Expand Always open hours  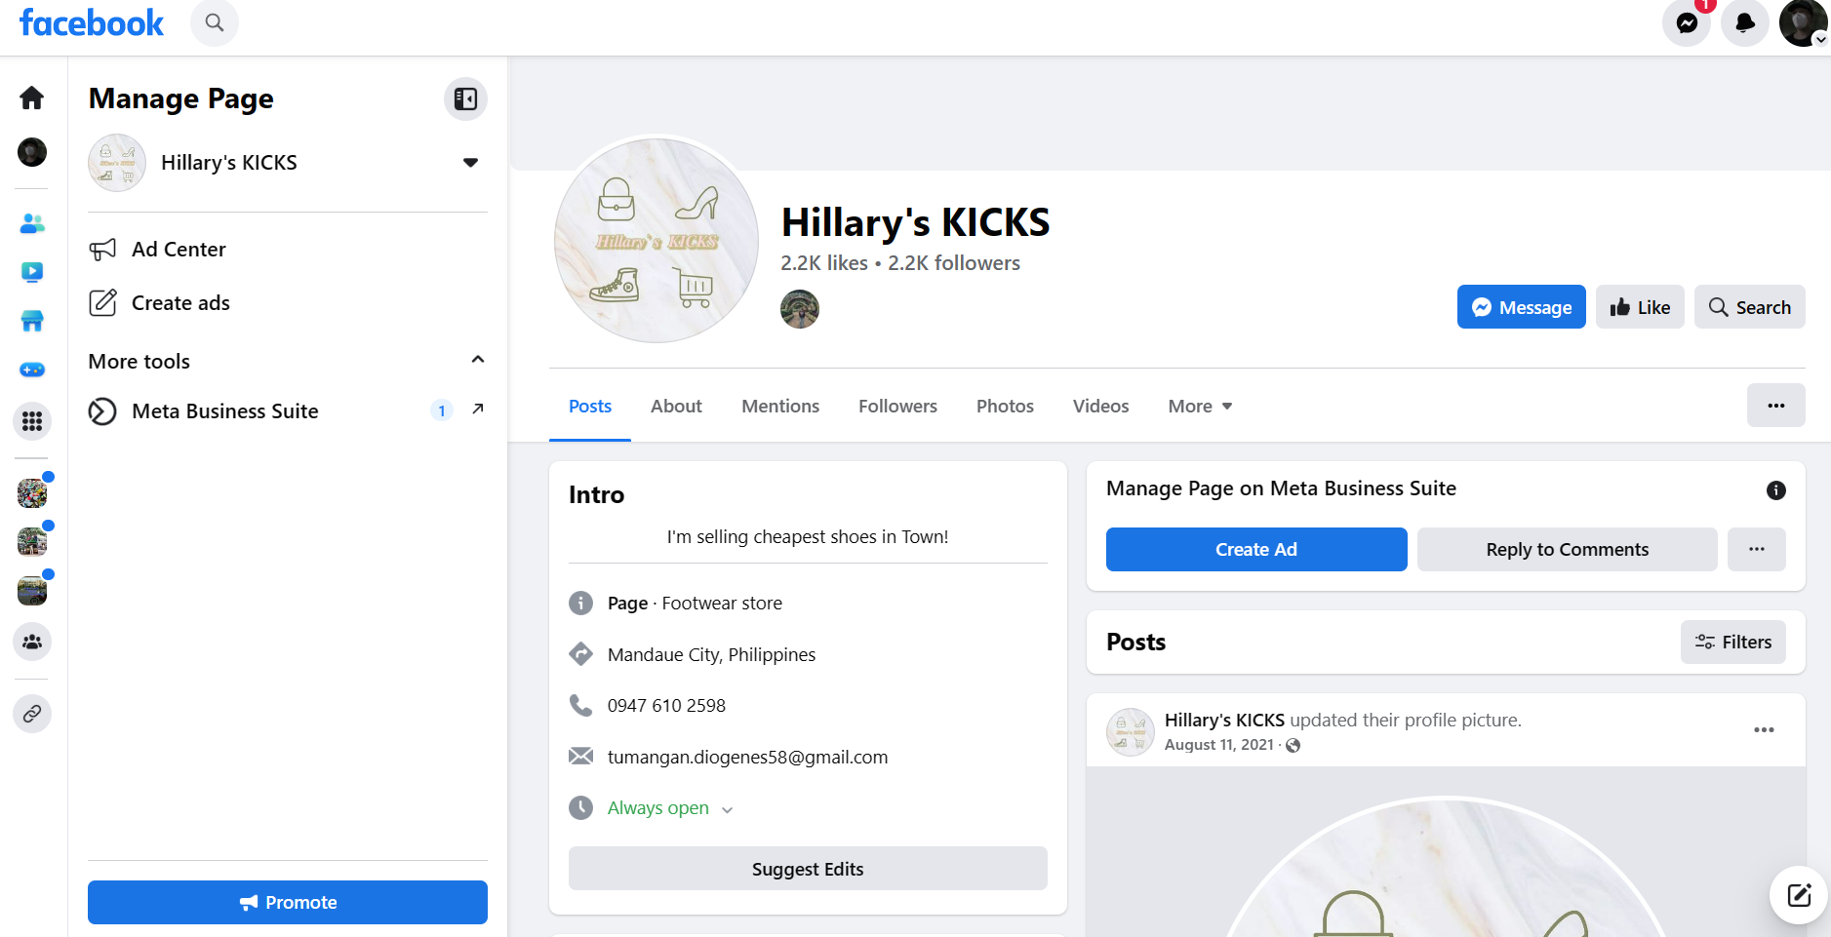click(x=727, y=809)
